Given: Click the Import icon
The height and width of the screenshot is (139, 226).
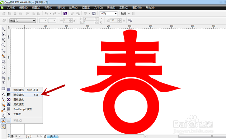Looking at the screenshot, I should 72,14.
